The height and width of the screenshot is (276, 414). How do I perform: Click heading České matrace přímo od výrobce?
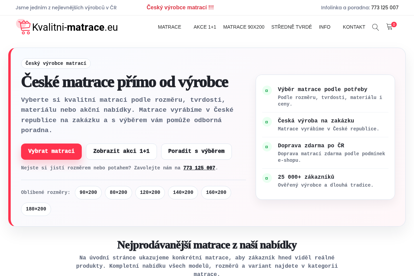(125, 82)
